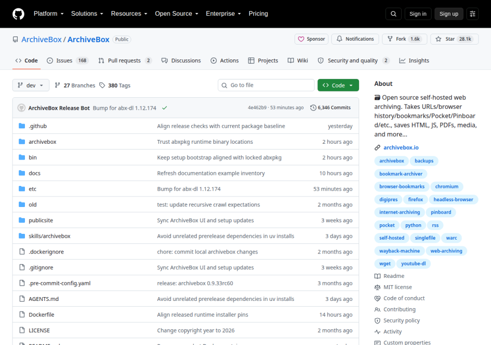Click the publicsite folder icon

point(22,220)
